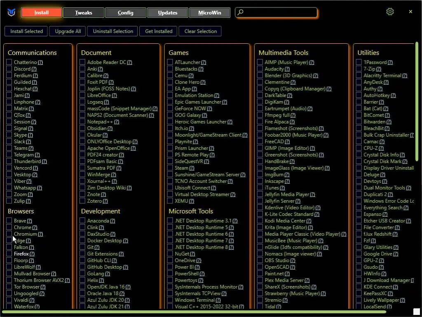Check the Thunderbird checkbox
The width and height of the screenshot is (422, 317).
[x=9, y=161]
